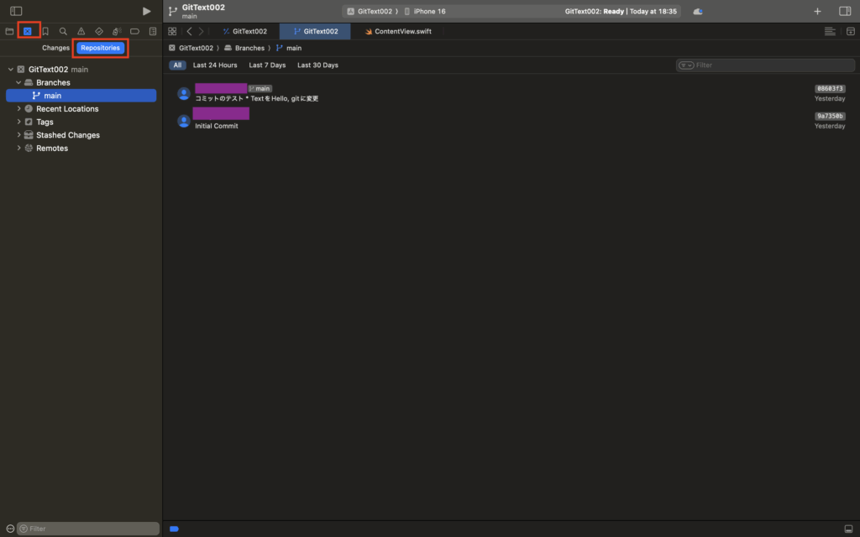Toggle the left navigator sidebar
Viewport: 860px width, 537px height.
16,11
